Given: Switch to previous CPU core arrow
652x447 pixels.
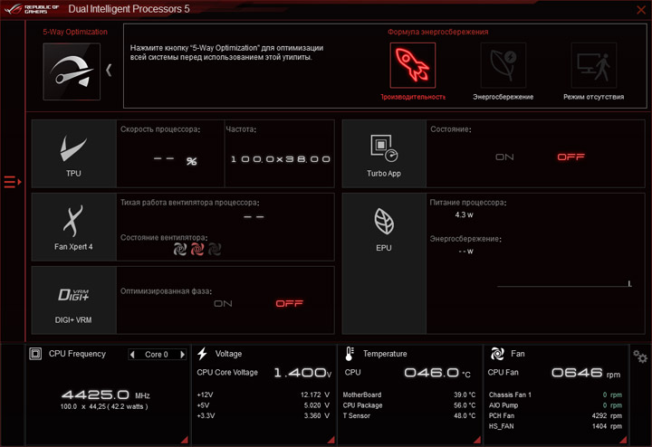Looking at the screenshot, I should [x=132, y=355].
